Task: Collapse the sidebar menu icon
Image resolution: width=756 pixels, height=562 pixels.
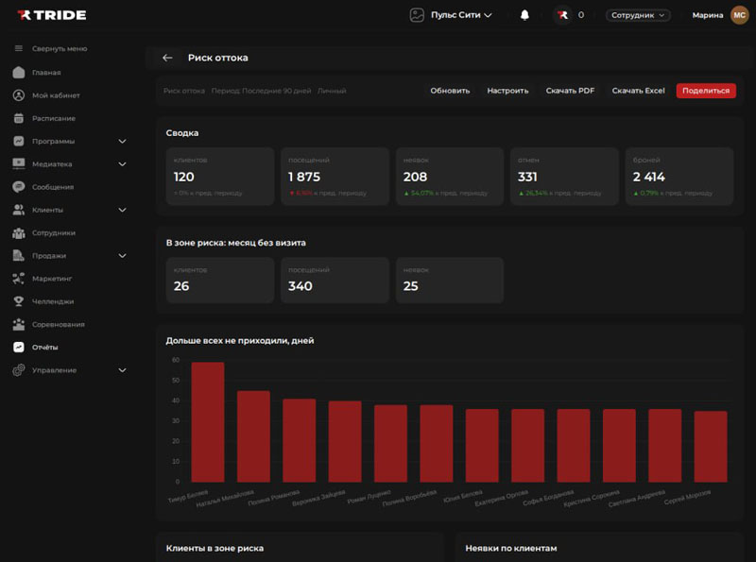Action: point(19,48)
